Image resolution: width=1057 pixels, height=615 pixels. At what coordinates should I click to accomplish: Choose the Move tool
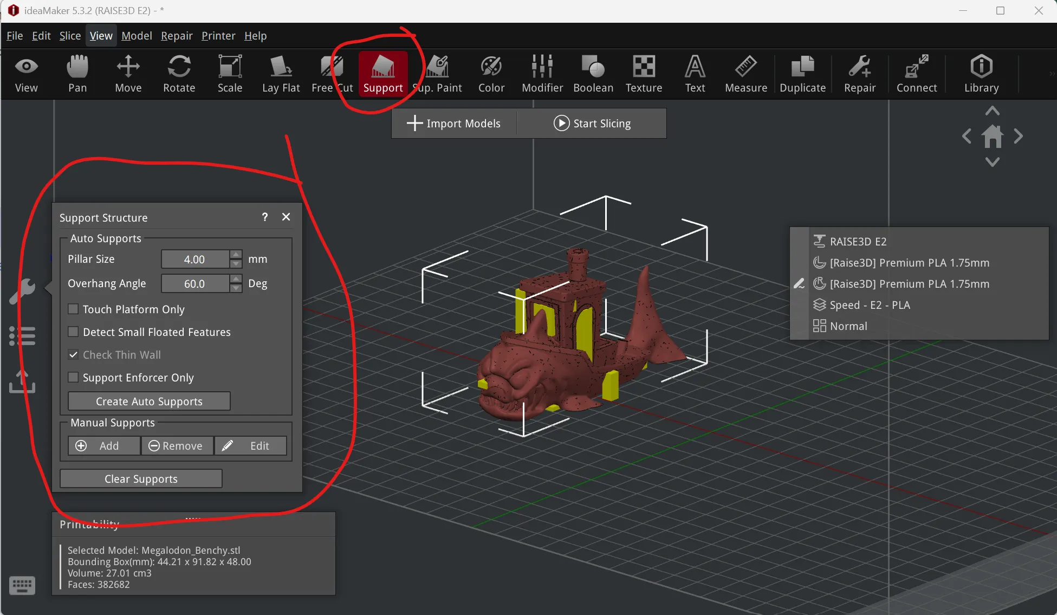(x=128, y=74)
